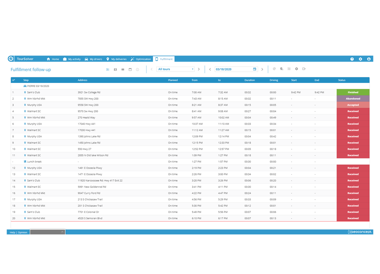Viewport: 380px width, 274px height.
Task: Open the calendar date picker icon
Action: pos(255,69)
